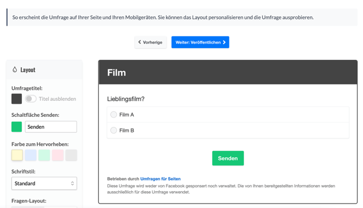This screenshot has height=208, width=363.
Task: Open the green Schaltfläche Senden color swatch
Action: 17,127
